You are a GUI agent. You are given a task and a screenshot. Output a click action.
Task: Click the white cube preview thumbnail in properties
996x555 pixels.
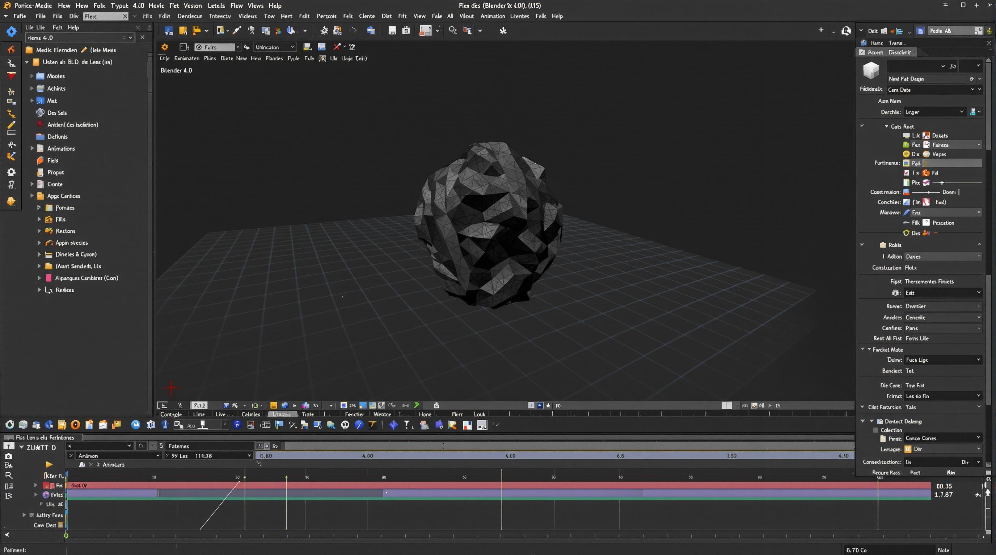coord(871,70)
